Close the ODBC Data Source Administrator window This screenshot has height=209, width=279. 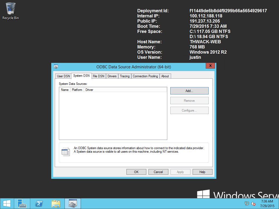click(x=210, y=66)
